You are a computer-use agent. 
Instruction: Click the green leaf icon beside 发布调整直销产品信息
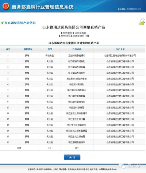point(2,23)
